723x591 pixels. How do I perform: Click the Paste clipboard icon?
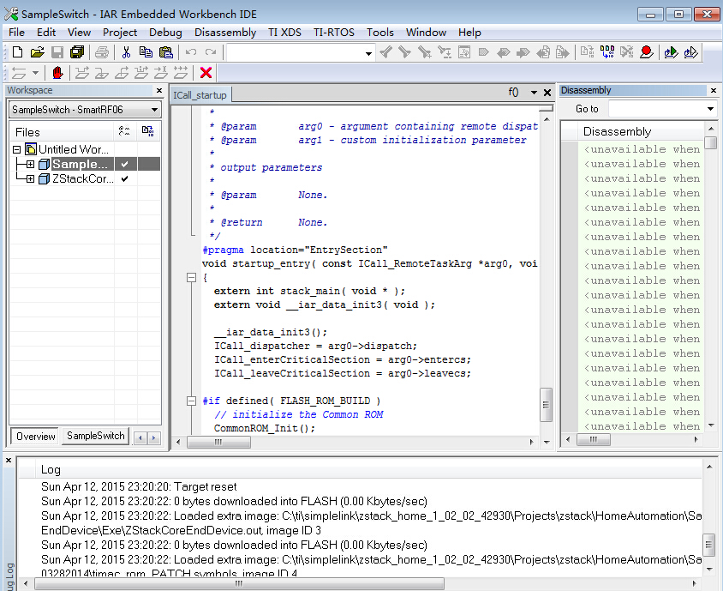[165, 52]
